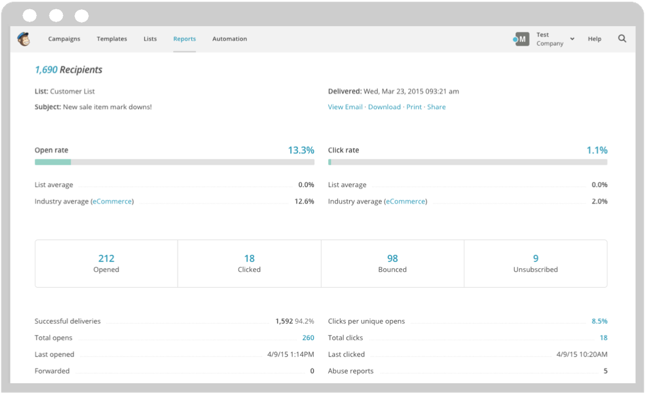This screenshot has width=646, height=393.
Task: Click Help in the top bar
Action: 595,38
